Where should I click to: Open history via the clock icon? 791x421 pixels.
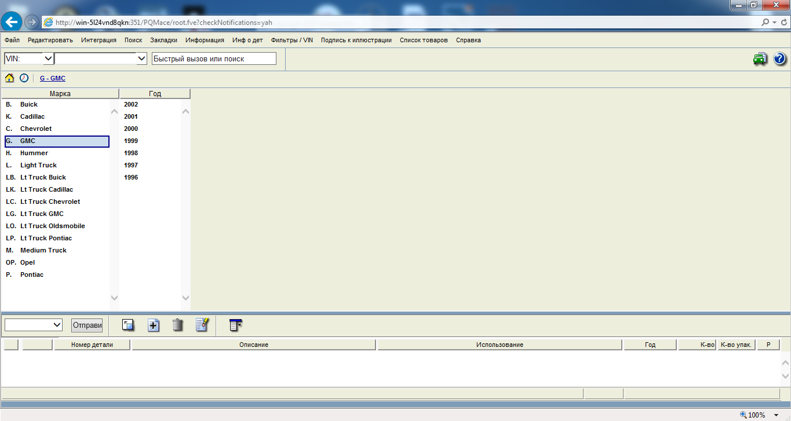pyautogui.click(x=24, y=78)
